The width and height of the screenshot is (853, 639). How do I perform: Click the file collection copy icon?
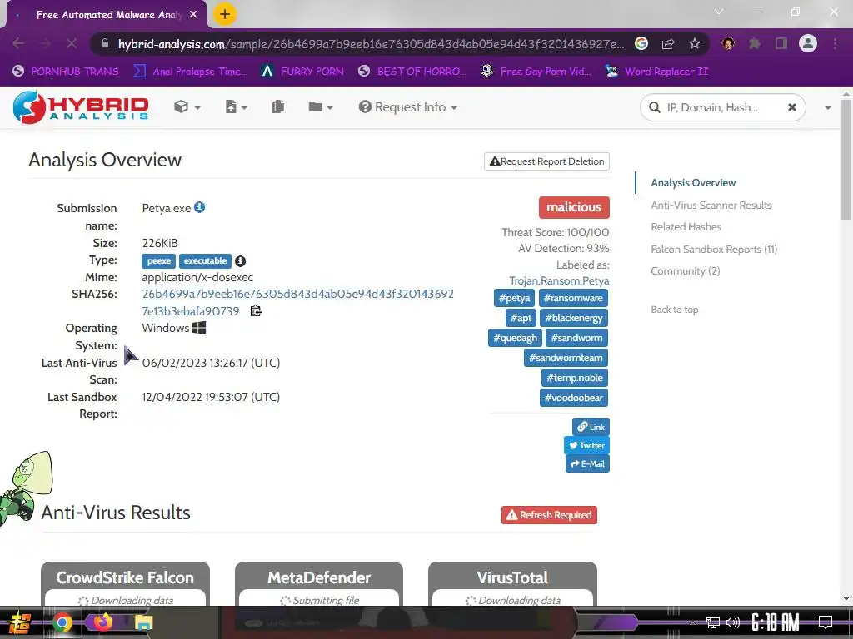coord(278,107)
